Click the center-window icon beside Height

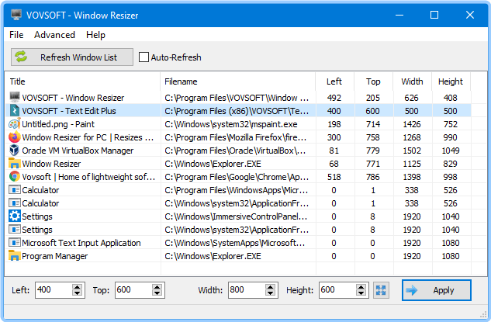click(x=381, y=290)
